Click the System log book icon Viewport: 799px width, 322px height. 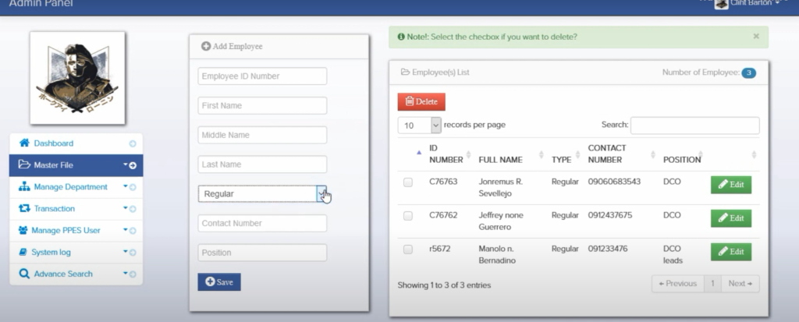click(23, 252)
